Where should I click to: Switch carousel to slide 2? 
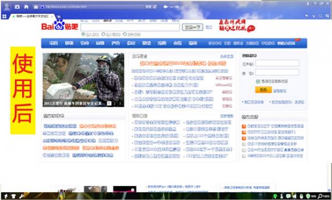[115, 103]
